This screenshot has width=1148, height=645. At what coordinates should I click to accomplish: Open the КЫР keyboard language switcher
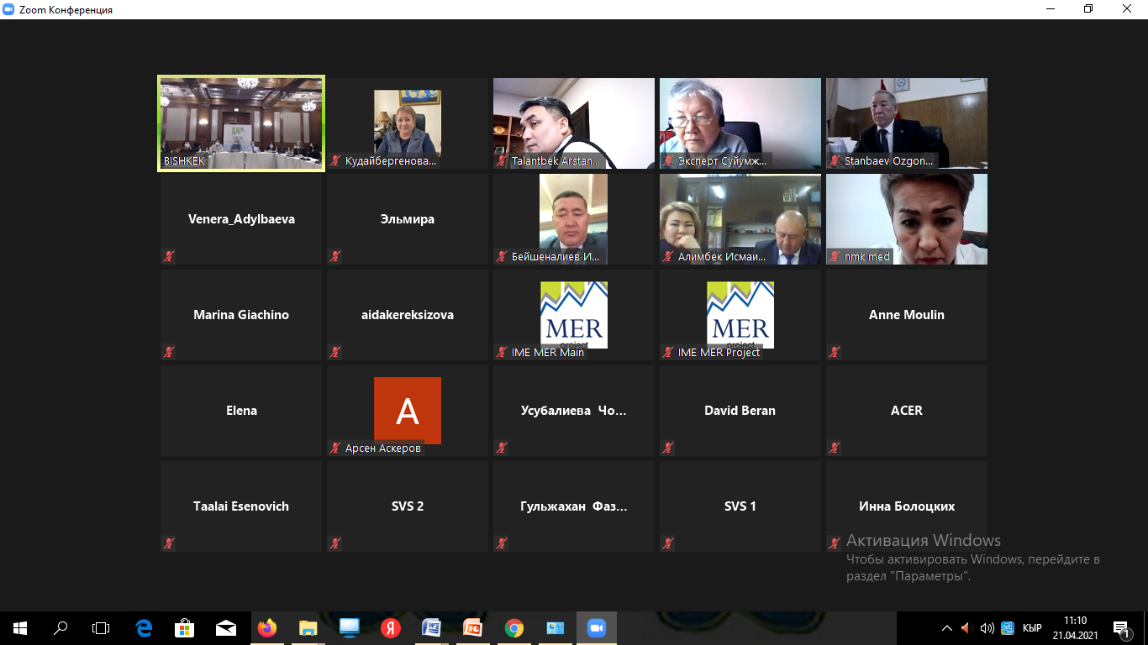pyautogui.click(x=1032, y=627)
